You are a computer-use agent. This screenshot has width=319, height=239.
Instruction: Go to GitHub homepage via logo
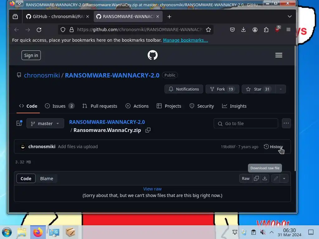tap(153, 55)
